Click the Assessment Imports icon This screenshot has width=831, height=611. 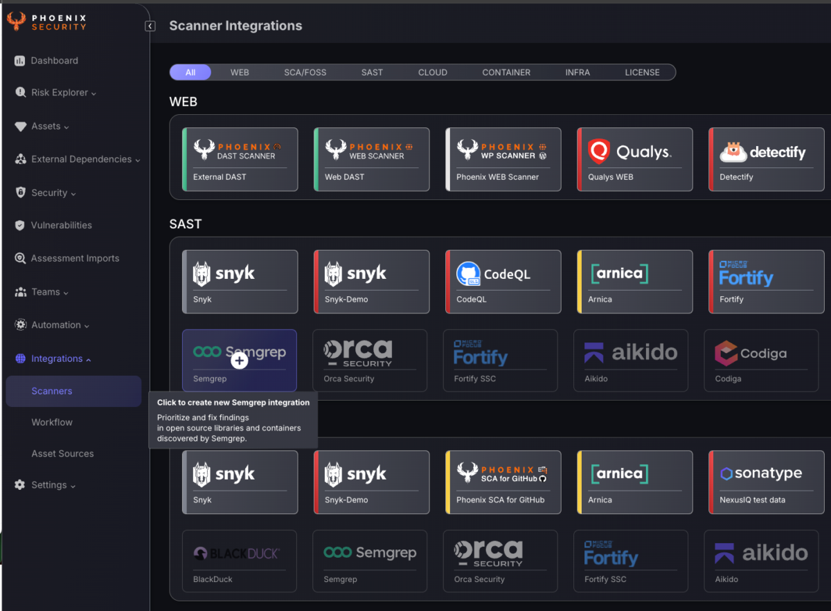pyautogui.click(x=19, y=259)
